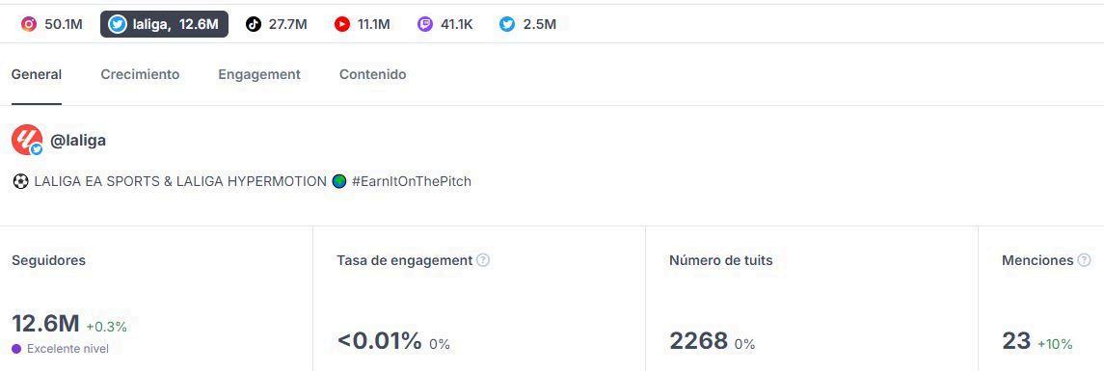
Task: Click the @laliga username link
Action: tap(78, 140)
